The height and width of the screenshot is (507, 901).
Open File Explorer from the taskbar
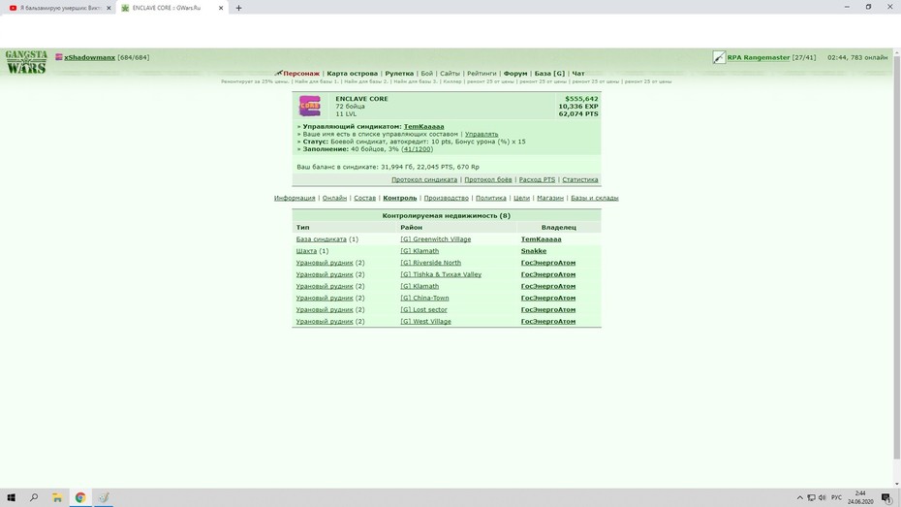tap(57, 497)
